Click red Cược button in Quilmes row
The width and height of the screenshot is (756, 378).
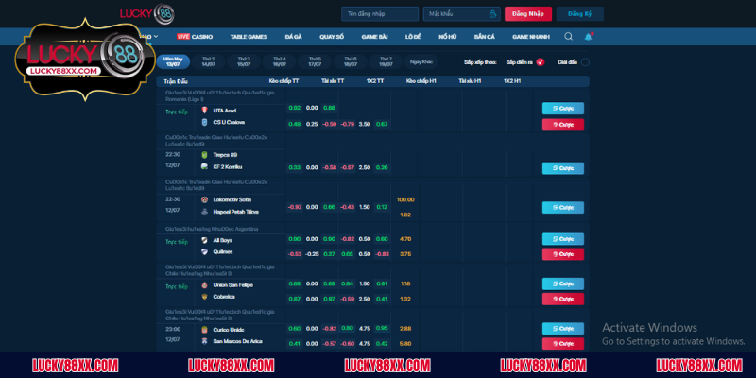point(562,254)
